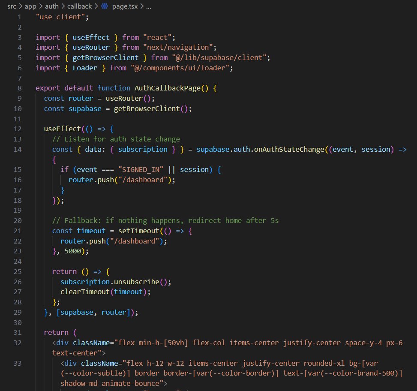Open the 'callback' breadcrumb folder
This screenshot has height=391, width=417.
tap(79, 6)
